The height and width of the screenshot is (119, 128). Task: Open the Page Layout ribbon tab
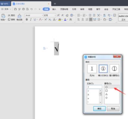pos(64,9)
